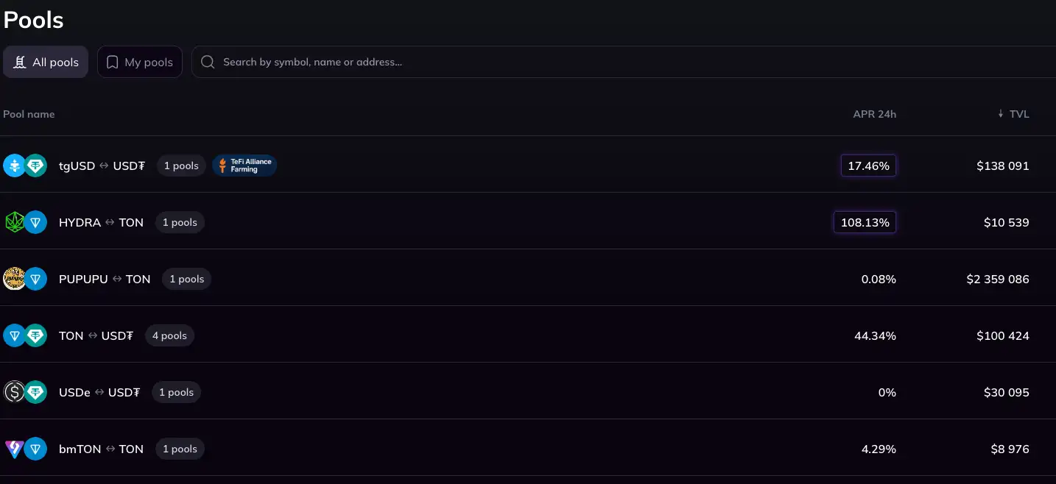Sort by APR 24h column header

(874, 114)
